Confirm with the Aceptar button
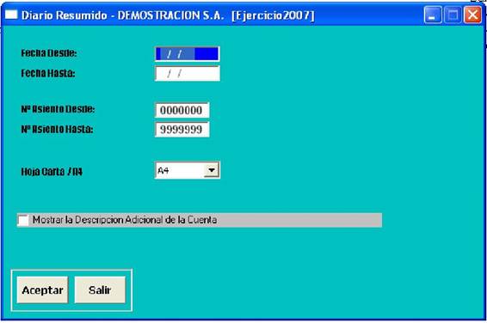Viewport: 487px width, 323px height. click(42, 289)
